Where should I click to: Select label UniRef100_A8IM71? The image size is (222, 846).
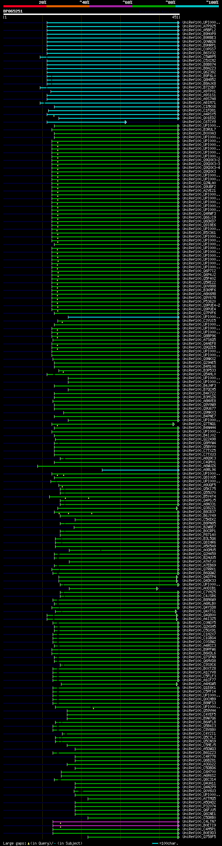coord(199,103)
